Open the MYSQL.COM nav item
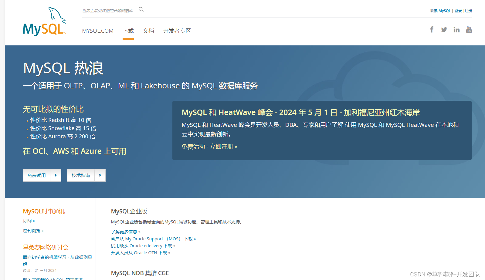This screenshot has height=280, width=485. click(x=98, y=31)
